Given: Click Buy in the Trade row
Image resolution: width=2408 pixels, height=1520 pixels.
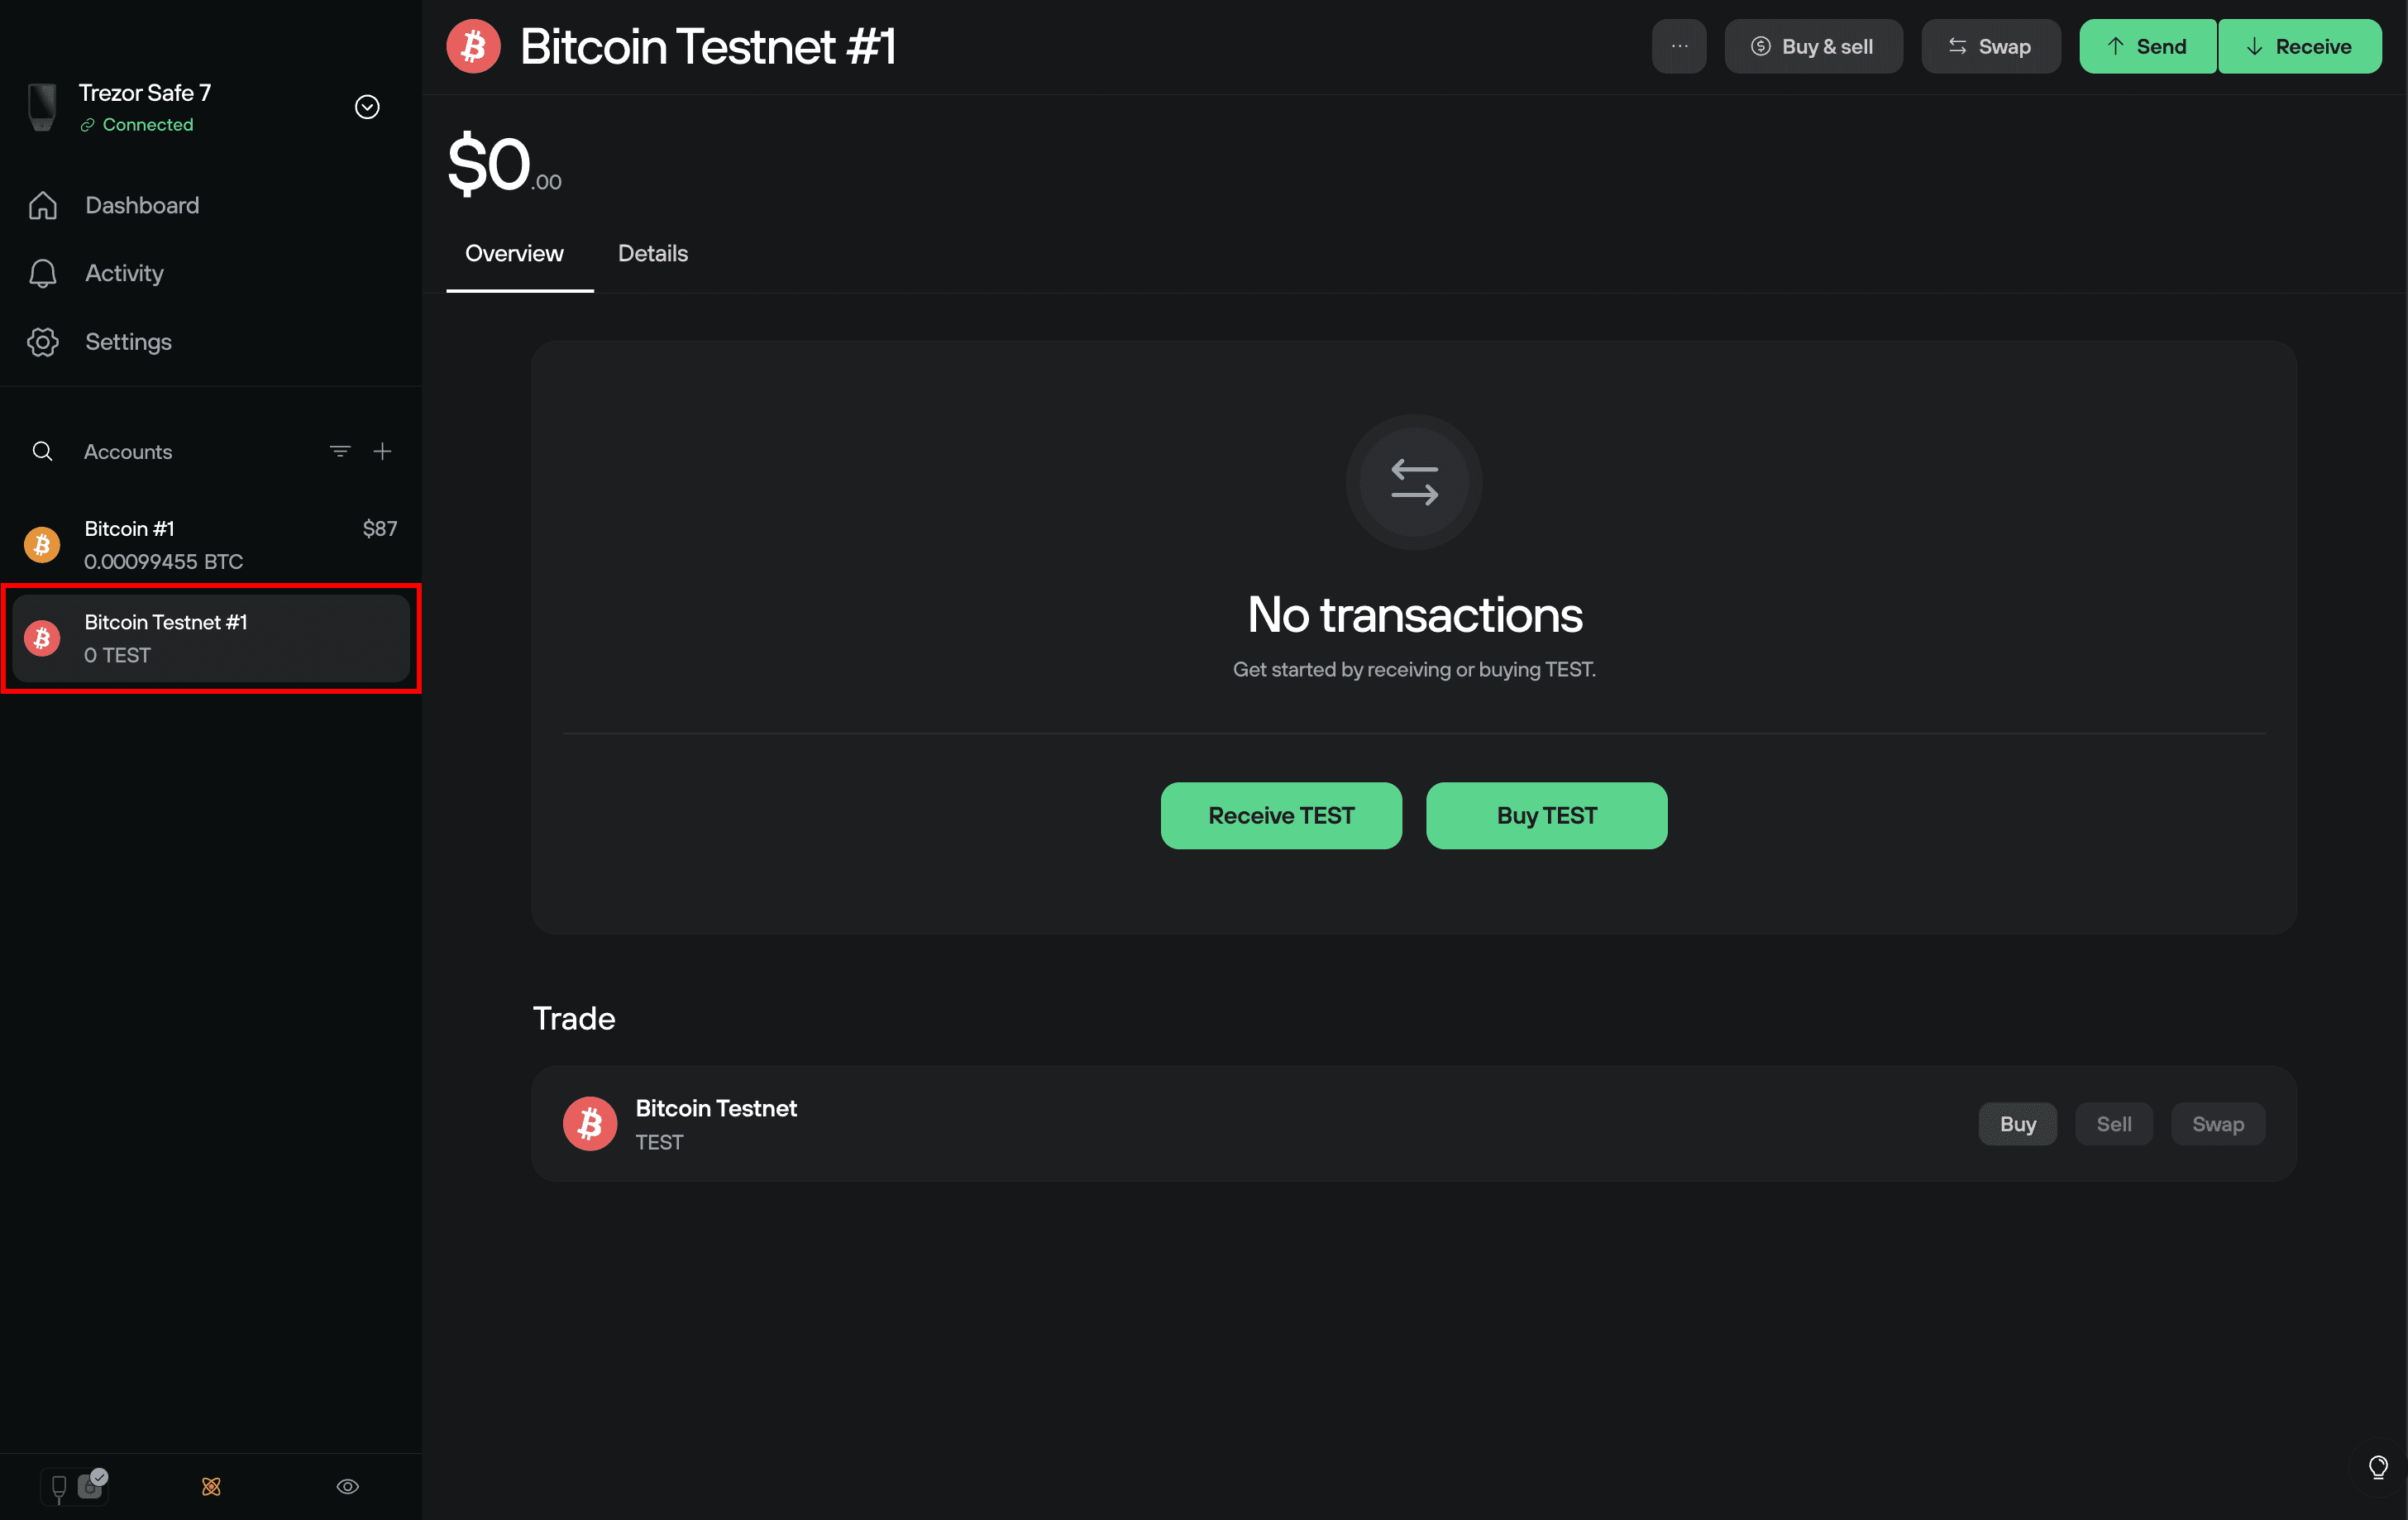Looking at the screenshot, I should (2017, 1124).
